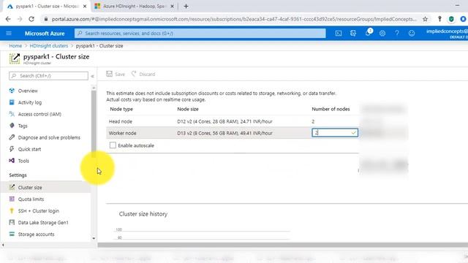Click the Storage accounts icon
468x263 pixels.
click(x=12, y=234)
